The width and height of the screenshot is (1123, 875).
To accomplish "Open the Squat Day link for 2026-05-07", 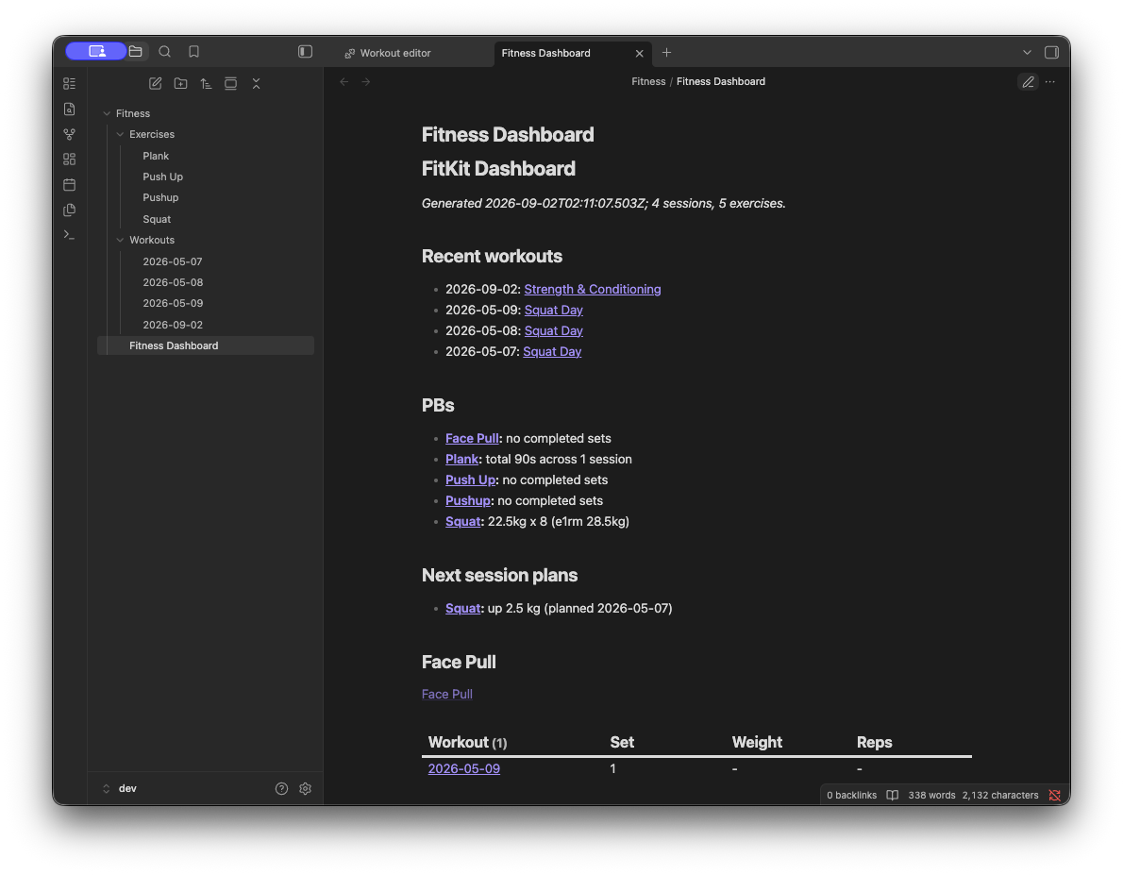I will tap(552, 351).
